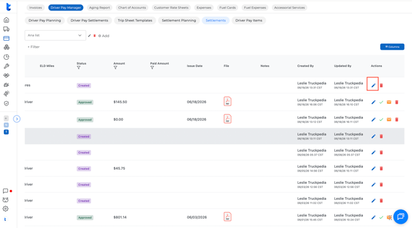The height and width of the screenshot is (228, 412).
Task: Click green checkmark on $801.14 settlement
Action: (x=381, y=218)
